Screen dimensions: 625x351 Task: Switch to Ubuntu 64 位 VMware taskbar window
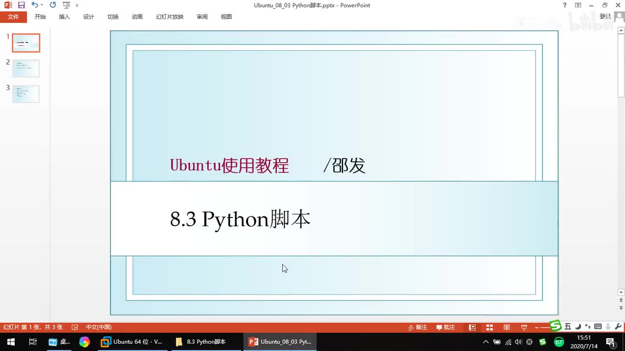click(x=132, y=342)
